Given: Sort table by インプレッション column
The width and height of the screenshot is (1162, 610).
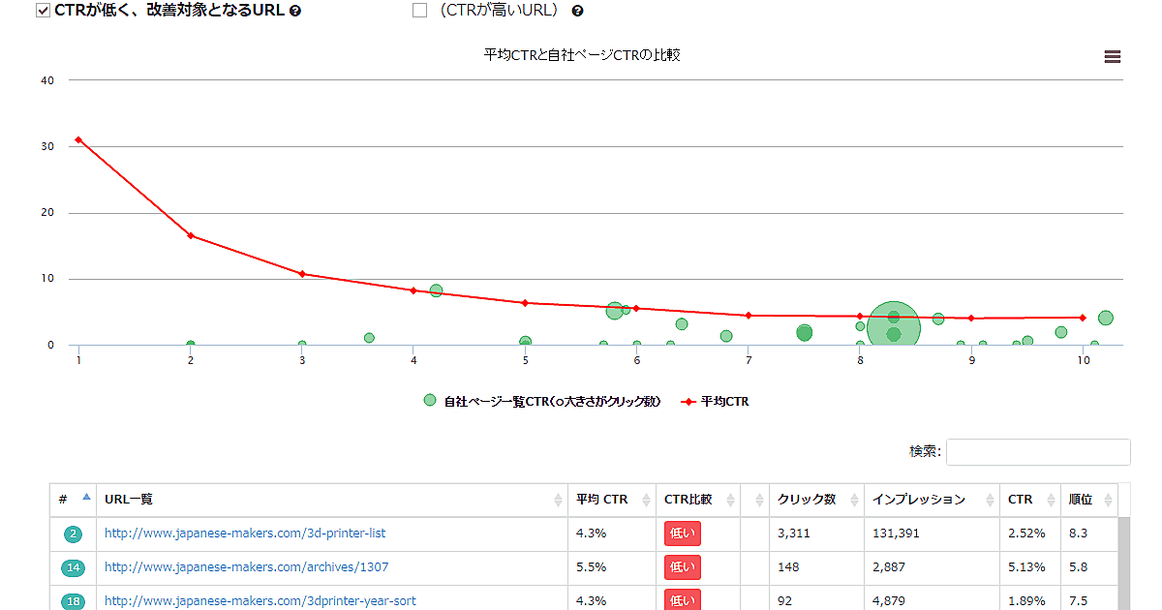Looking at the screenshot, I should pyautogui.click(x=930, y=500).
